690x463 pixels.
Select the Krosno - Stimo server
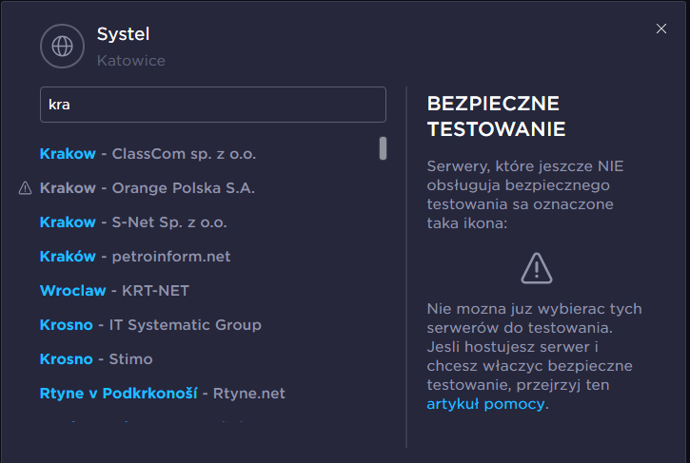[96, 359]
